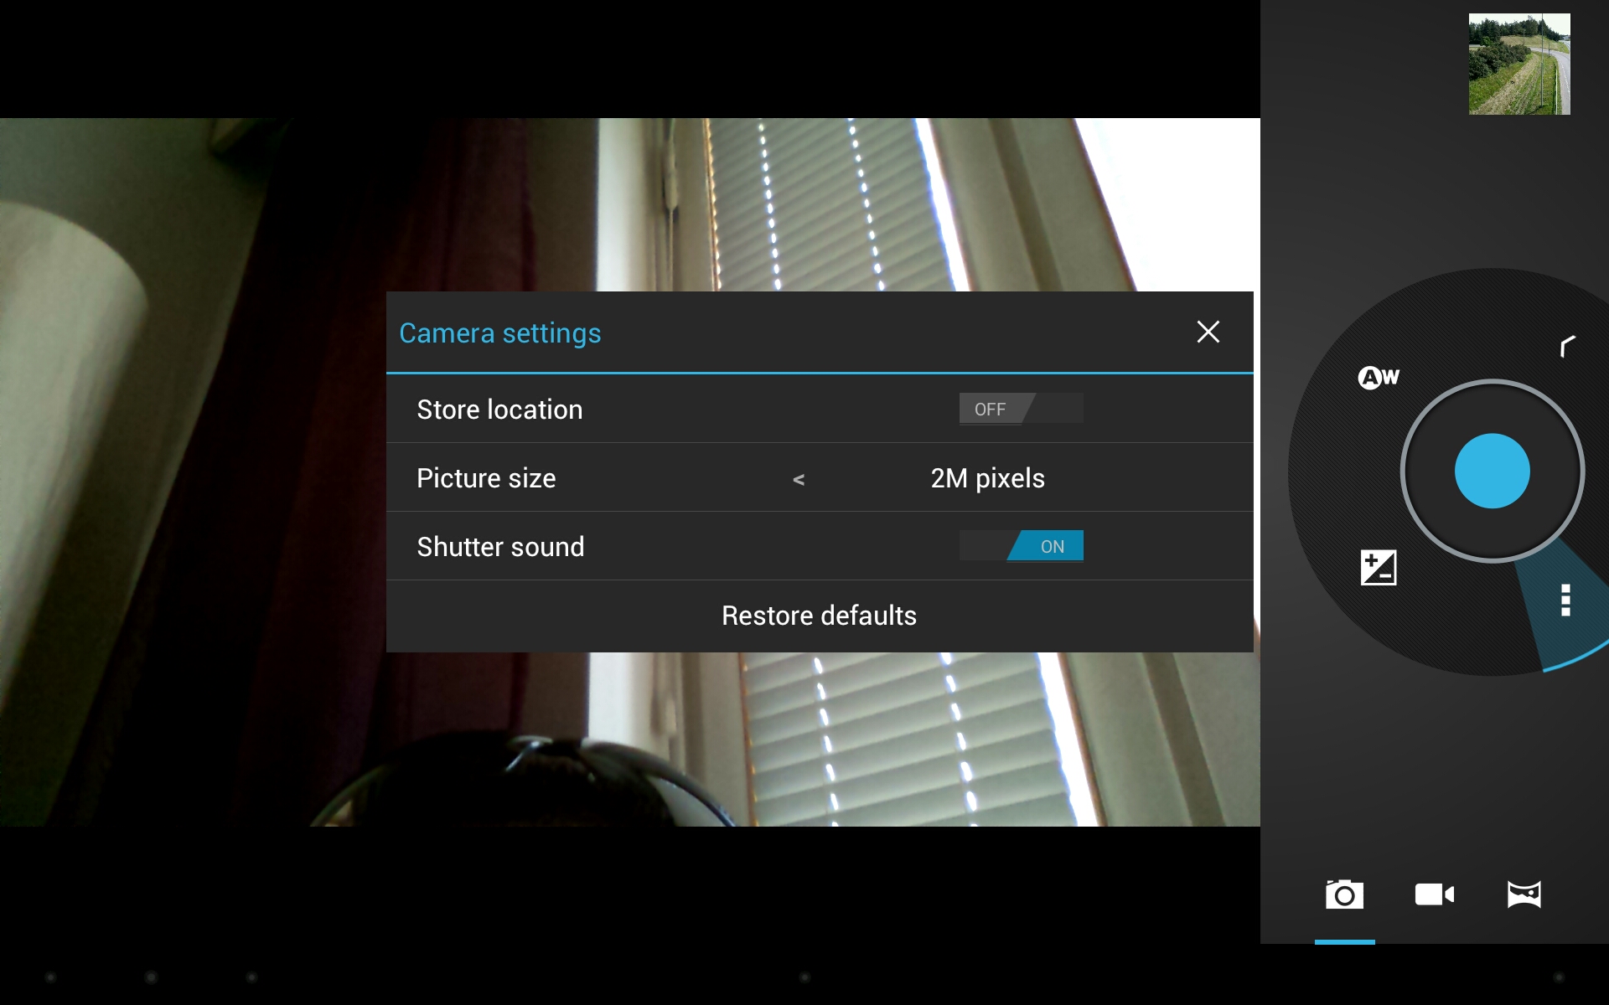The height and width of the screenshot is (1005, 1609).
Task: Click the 2M pixels picture size value
Action: point(987,478)
